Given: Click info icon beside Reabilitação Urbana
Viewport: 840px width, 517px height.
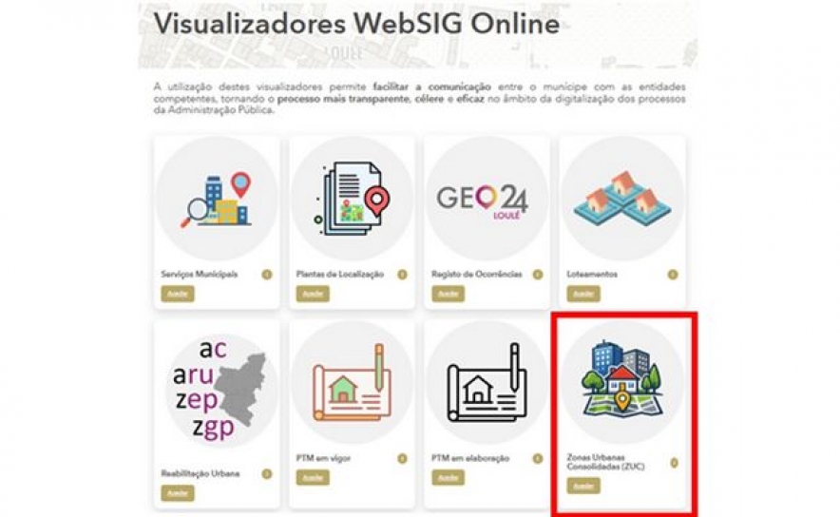Looking at the screenshot, I should coord(267,473).
